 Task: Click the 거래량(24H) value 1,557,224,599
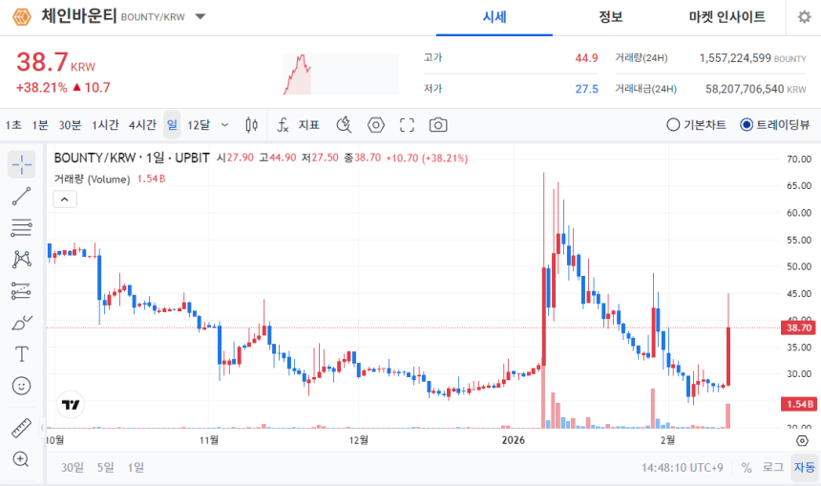(735, 58)
